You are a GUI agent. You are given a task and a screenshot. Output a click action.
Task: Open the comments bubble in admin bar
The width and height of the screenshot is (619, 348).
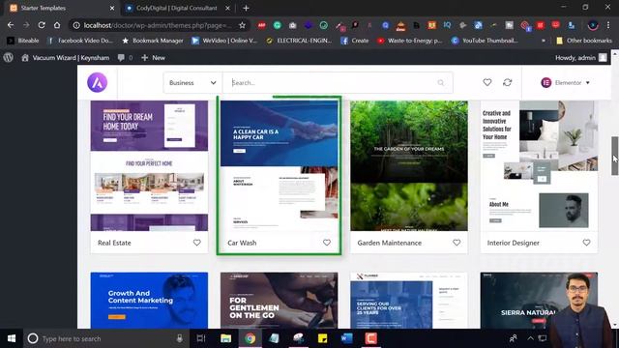pos(125,58)
